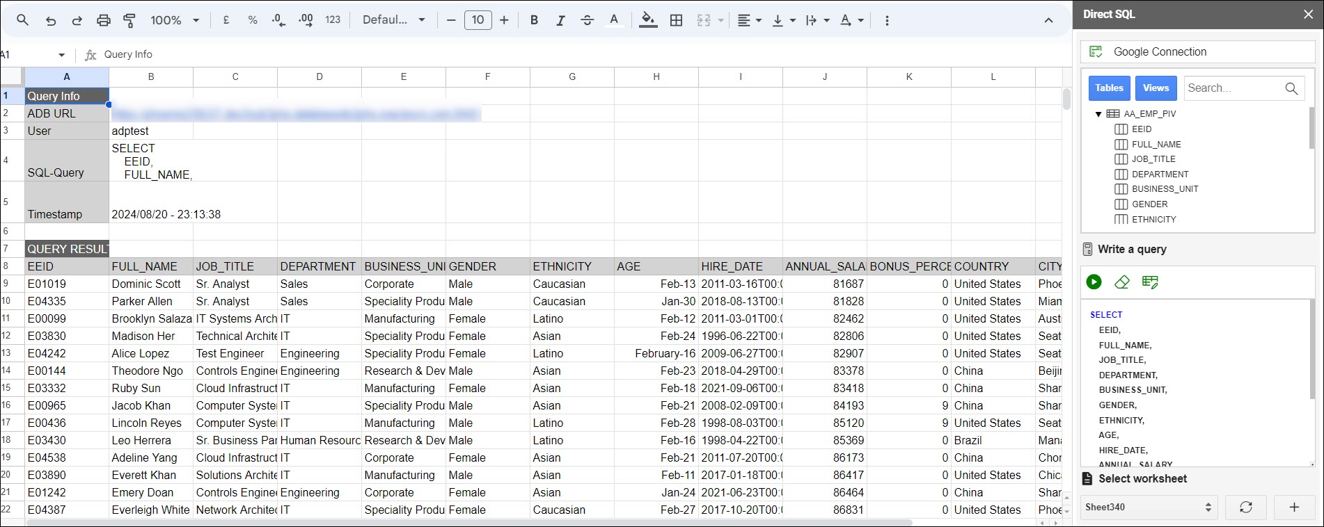Screen dimensions: 1324x527
Task: Open the Sheet340 worksheet selector
Action: point(1148,507)
